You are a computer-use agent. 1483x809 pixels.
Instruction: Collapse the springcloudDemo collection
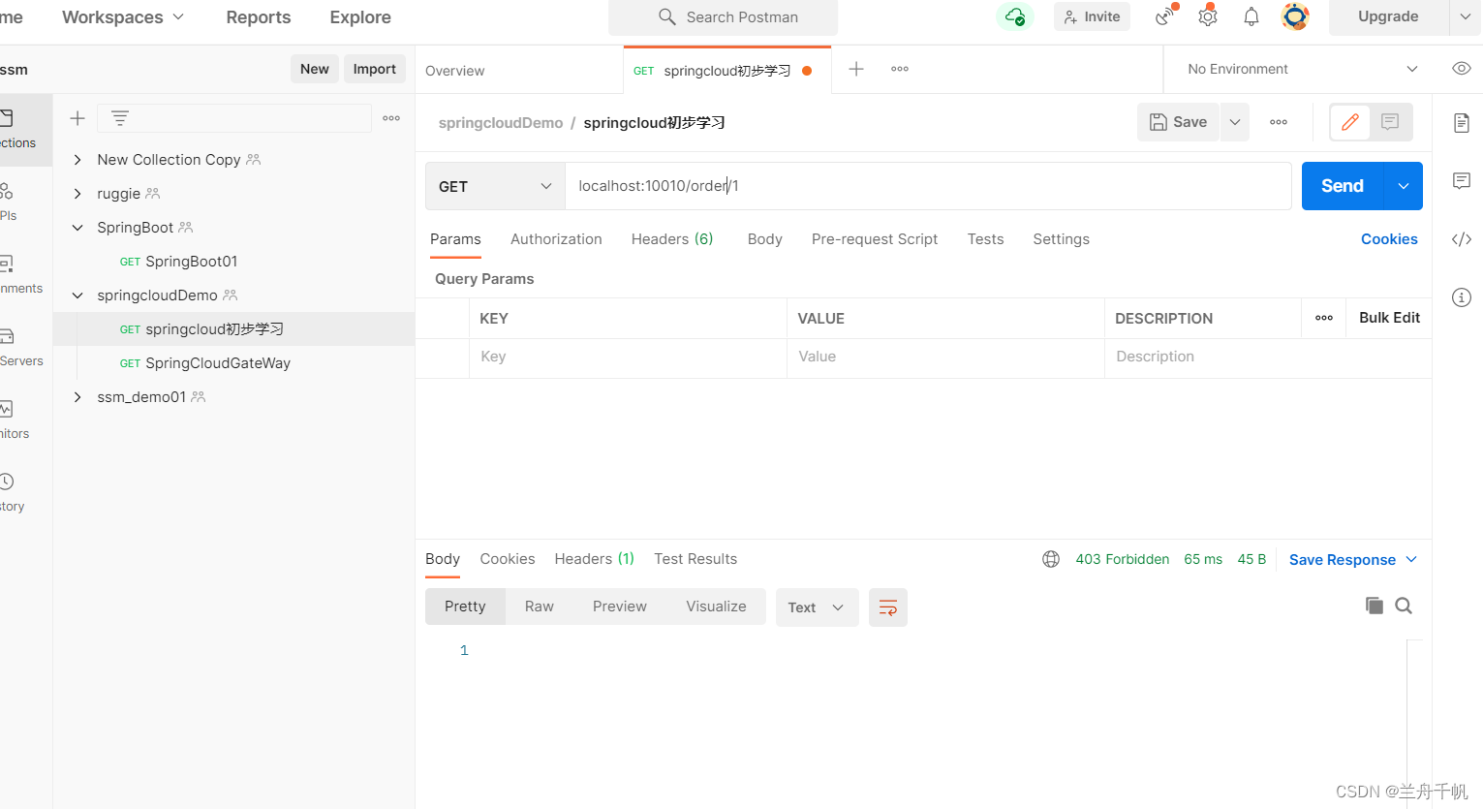[x=77, y=296]
